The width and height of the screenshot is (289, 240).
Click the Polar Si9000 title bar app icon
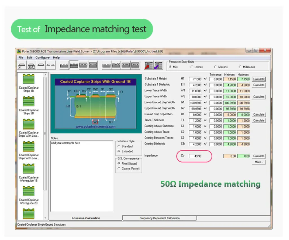[x=19, y=51]
